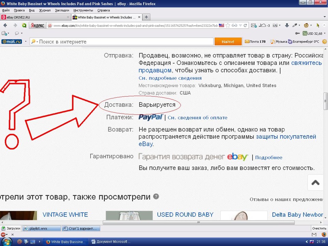Go back with the browser Back arrow

pos(5,25)
